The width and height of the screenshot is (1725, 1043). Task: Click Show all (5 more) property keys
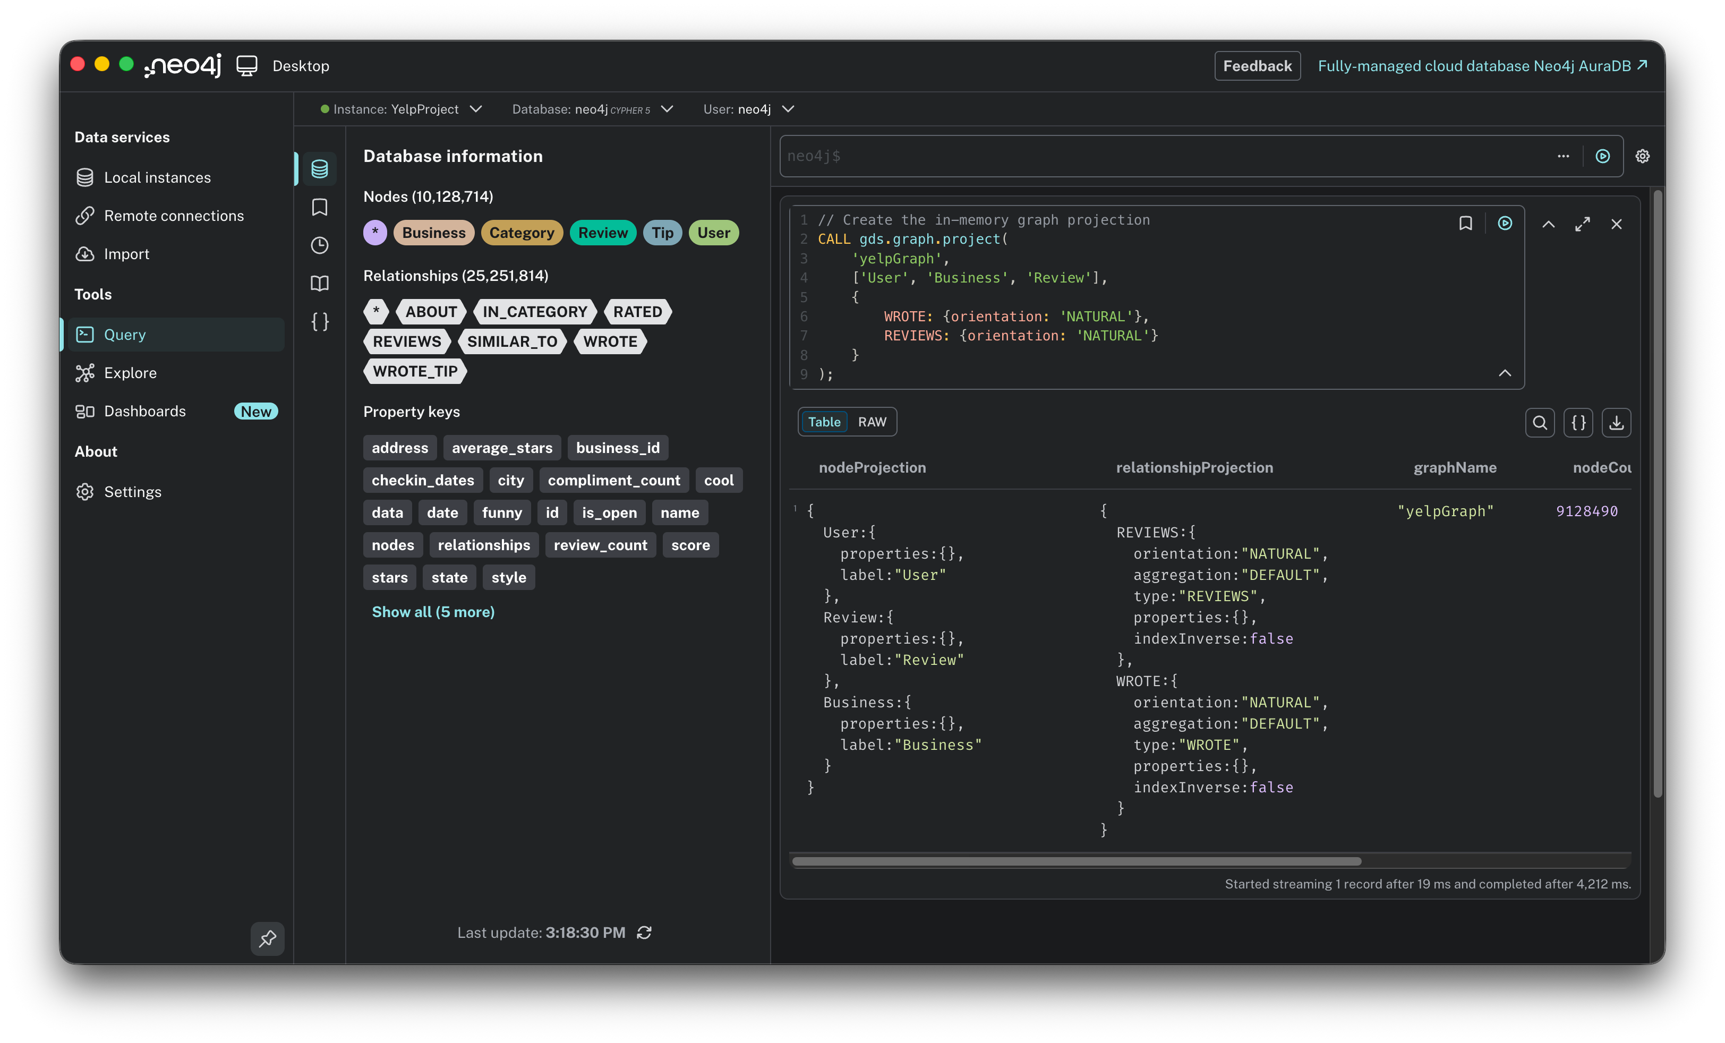pos(433,612)
